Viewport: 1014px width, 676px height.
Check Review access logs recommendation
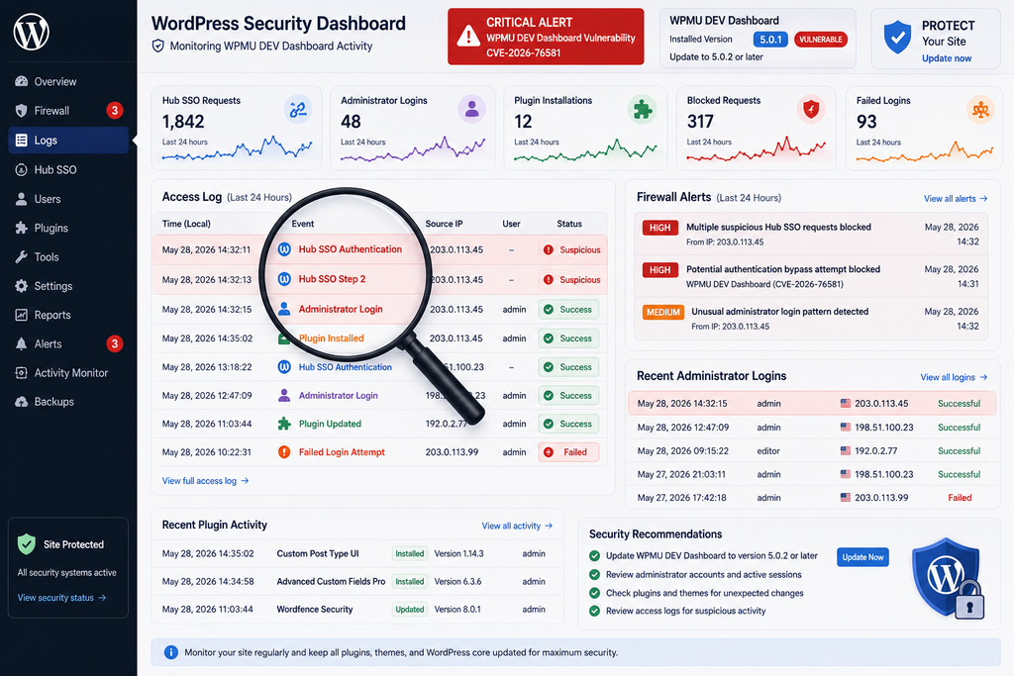[594, 611]
